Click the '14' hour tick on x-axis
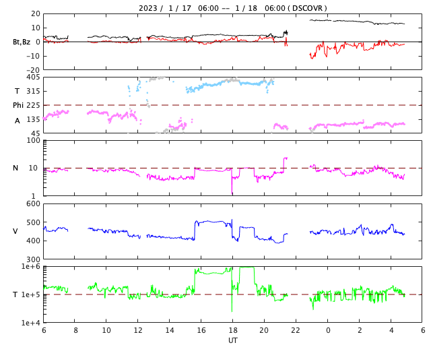431x345 pixels. click(x=170, y=330)
